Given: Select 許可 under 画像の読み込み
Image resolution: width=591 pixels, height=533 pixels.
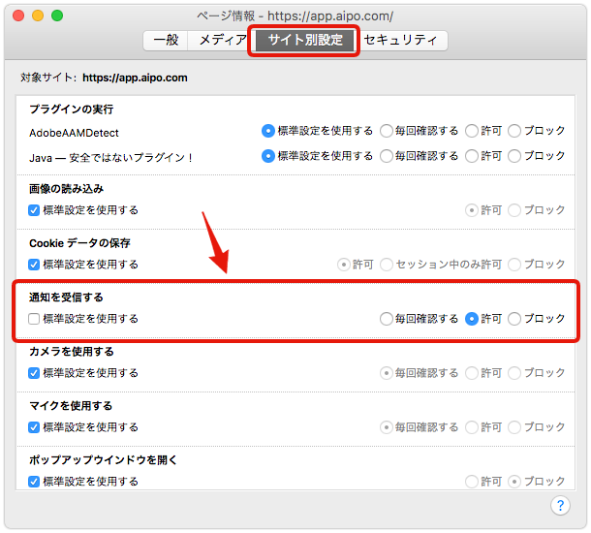Looking at the screenshot, I should click(472, 210).
